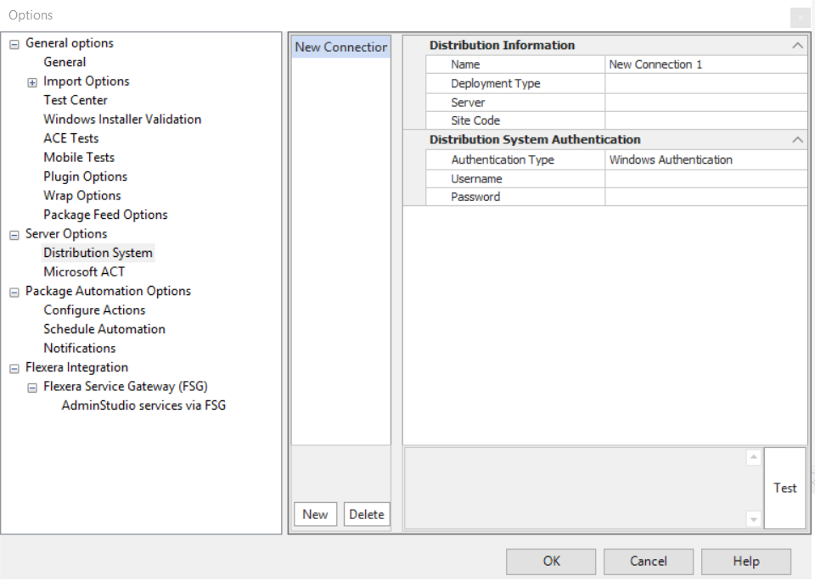Expand the Import Options node

(32, 82)
